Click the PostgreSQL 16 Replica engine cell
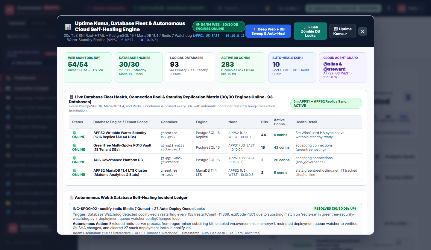The height and width of the screenshot is (250, 431). pyautogui.click(x=208, y=135)
